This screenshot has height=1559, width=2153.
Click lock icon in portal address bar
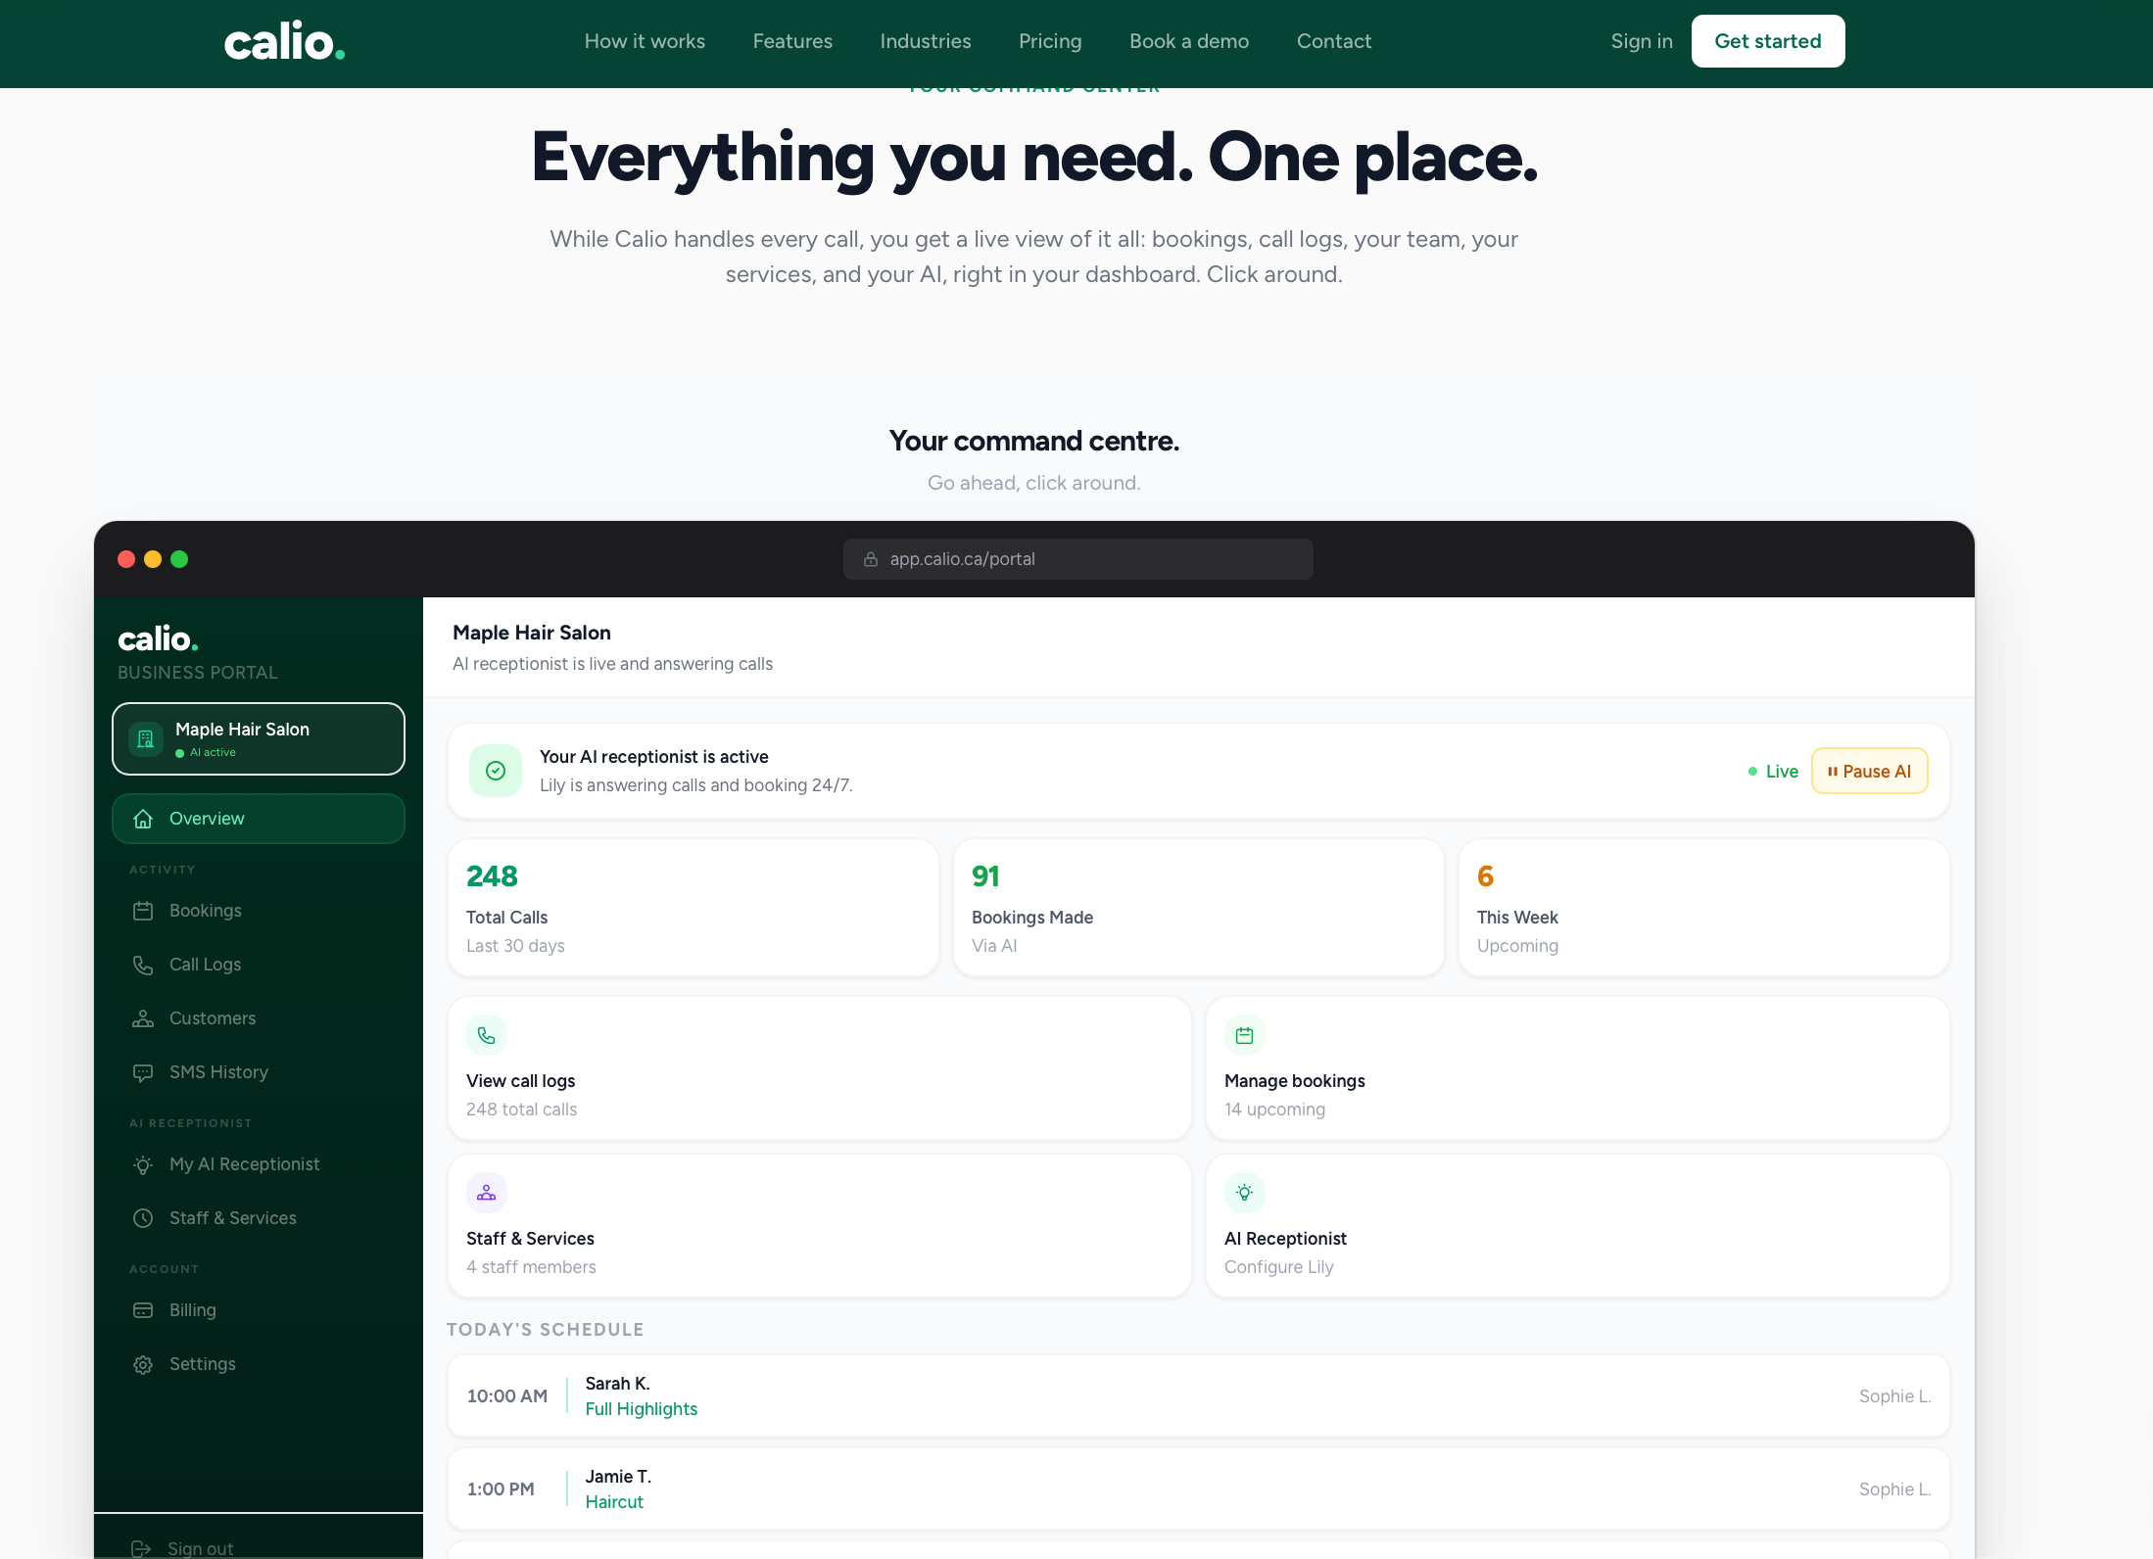(870, 559)
